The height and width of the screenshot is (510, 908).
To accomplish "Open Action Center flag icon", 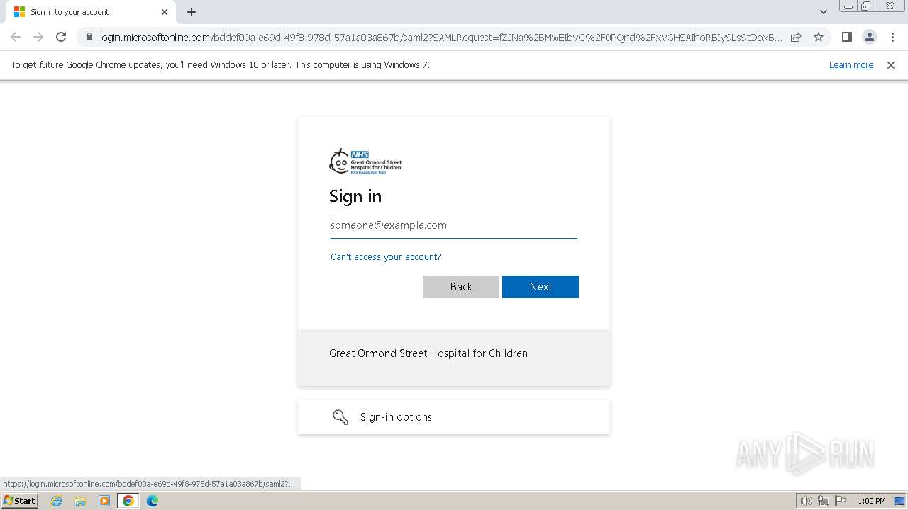I will coord(841,501).
